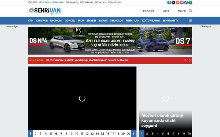The height and width of the screenshot is (137, 220).
Task: Select slide 13 in main slider
Action: pos(92,134)
